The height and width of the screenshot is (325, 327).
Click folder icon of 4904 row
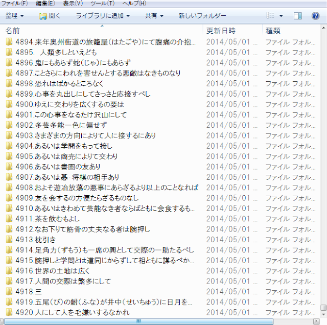[9, 146]
